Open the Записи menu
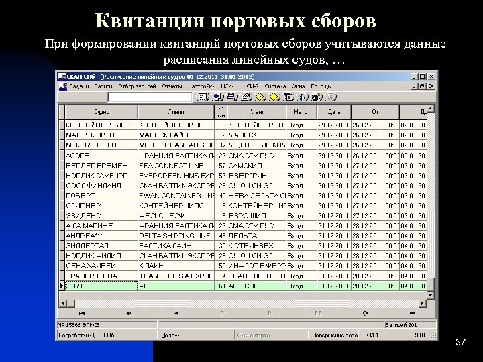Screen dimensions: 483x362 coord(103,86)
